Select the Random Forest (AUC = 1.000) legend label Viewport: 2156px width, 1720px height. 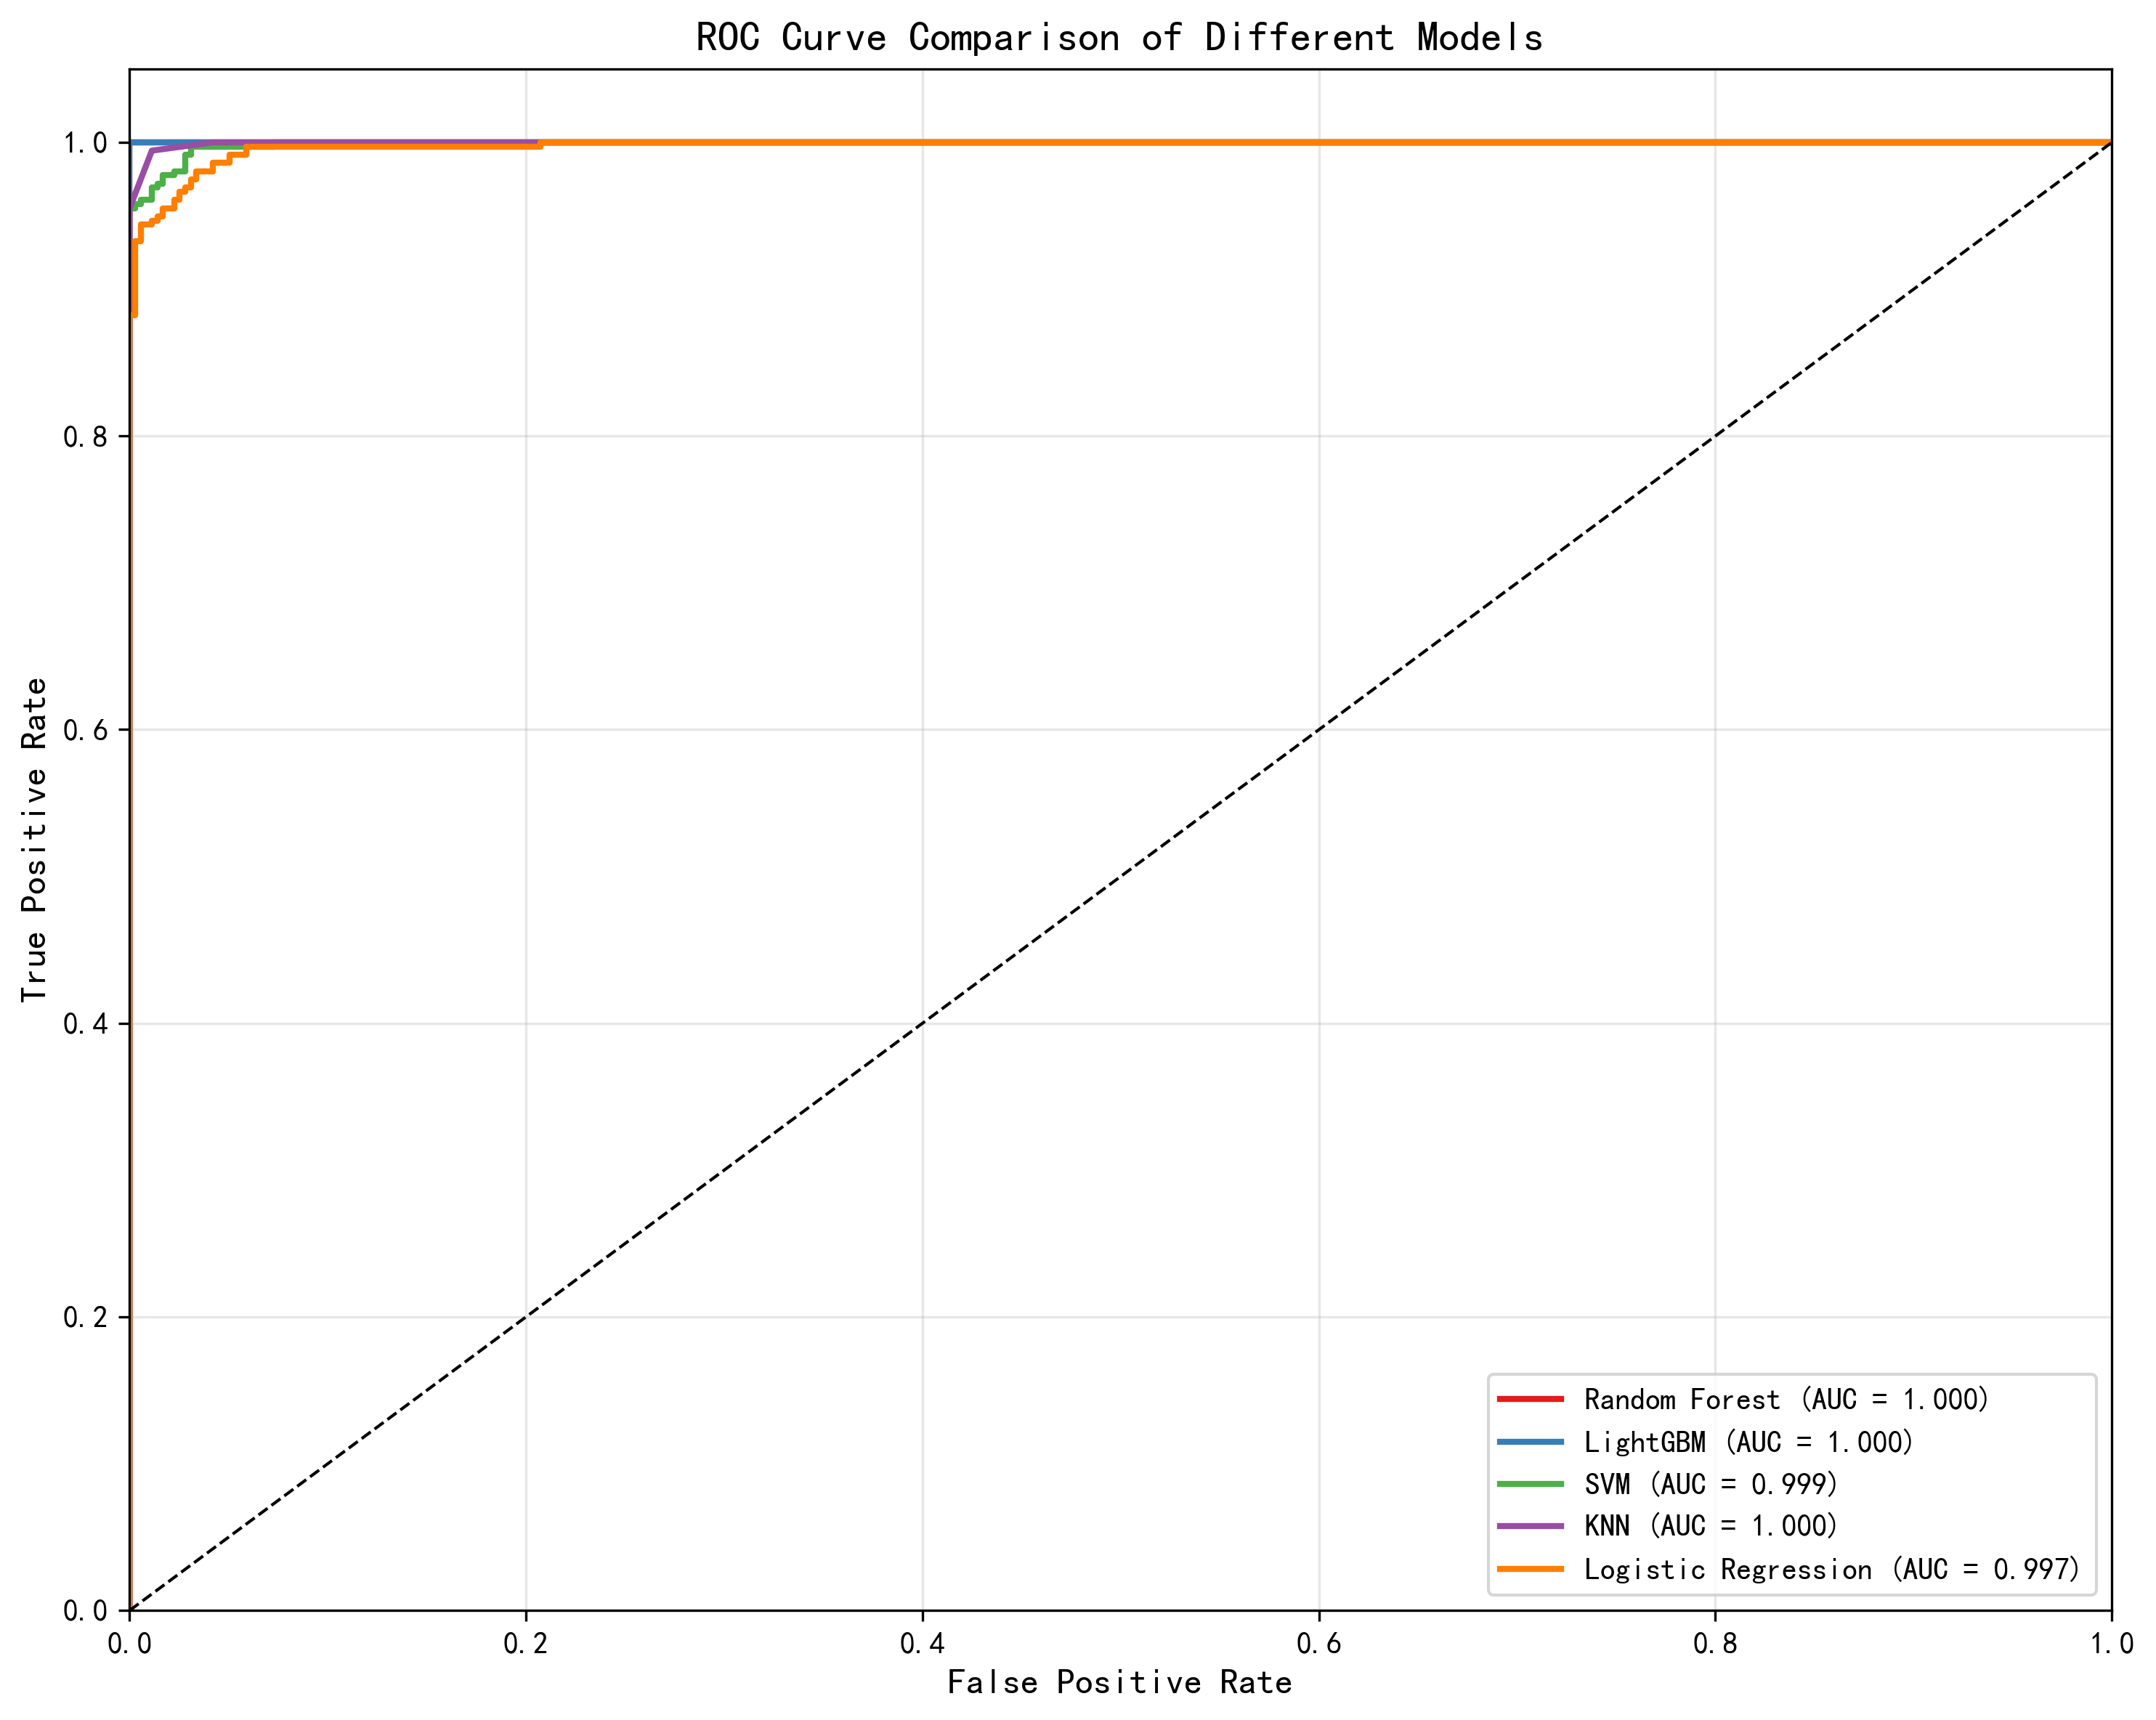click(x=1786, y=1399)
